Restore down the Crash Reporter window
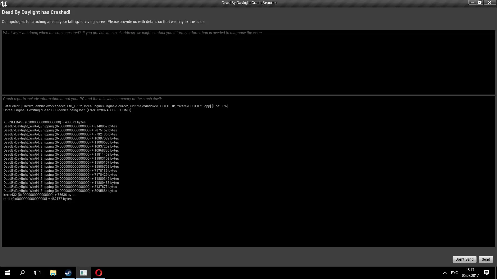497x279 pixels. click(x=480, y=2)
